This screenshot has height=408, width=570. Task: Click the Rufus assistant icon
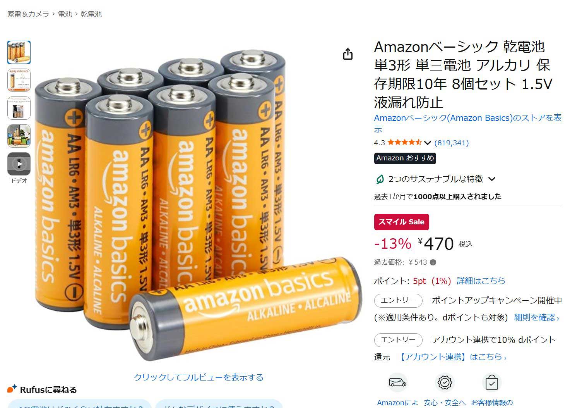(x=12, y=389)
